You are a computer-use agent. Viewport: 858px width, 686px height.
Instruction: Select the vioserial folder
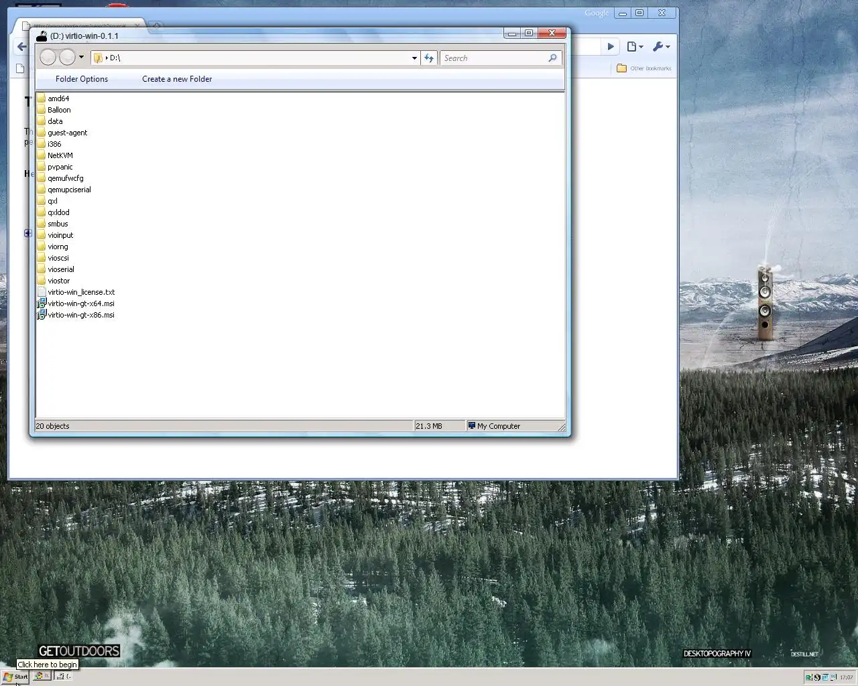coord(56,269)
